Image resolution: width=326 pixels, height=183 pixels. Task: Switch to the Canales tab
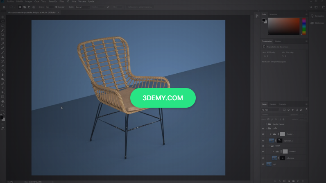(x=273, y=104)
